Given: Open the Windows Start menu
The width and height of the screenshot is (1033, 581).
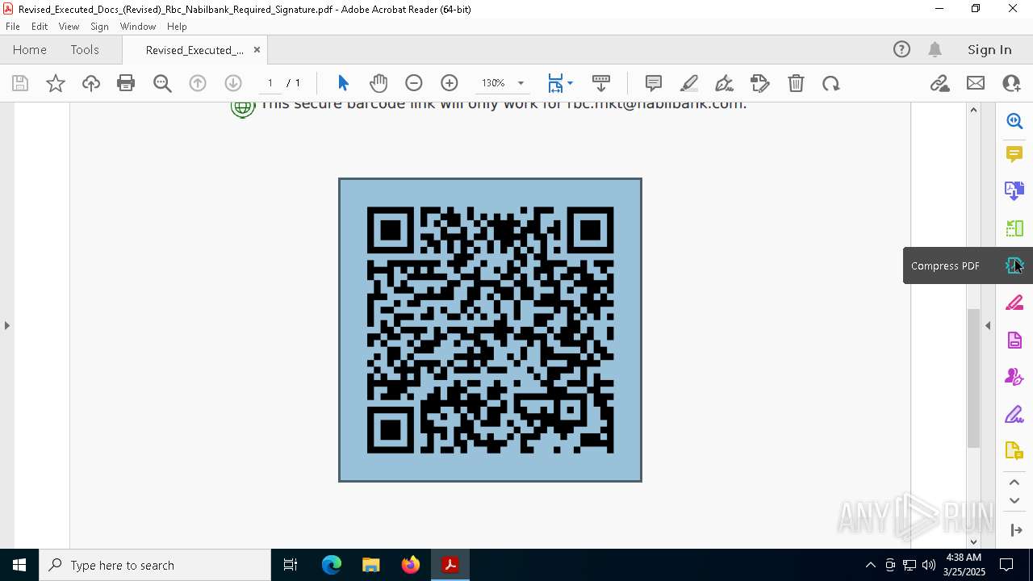Looking at the screenshot, I should 19,565.
